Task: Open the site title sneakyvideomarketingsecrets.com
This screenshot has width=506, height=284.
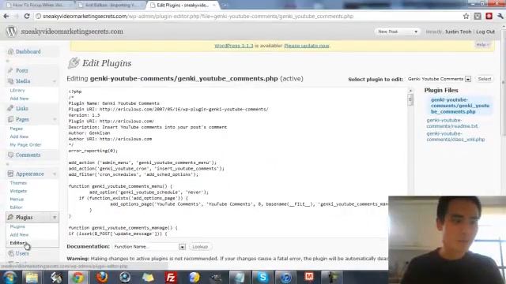Action: (x=72, y=32)
